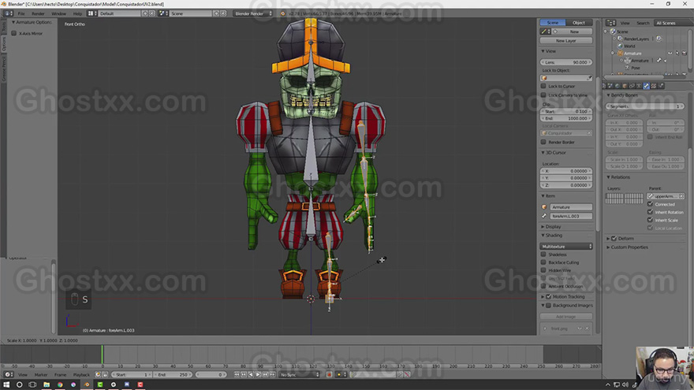Open File Explorer from the taskbar
694x390 pixels.
coord(46,384)
